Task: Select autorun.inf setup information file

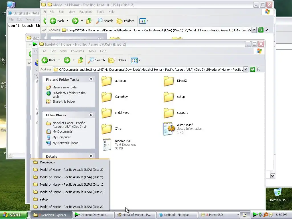Action: (182, 129)
